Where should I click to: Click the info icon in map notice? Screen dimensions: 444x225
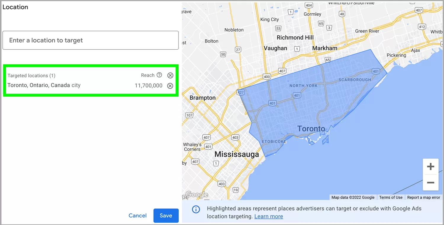click(x=196, y=209)
